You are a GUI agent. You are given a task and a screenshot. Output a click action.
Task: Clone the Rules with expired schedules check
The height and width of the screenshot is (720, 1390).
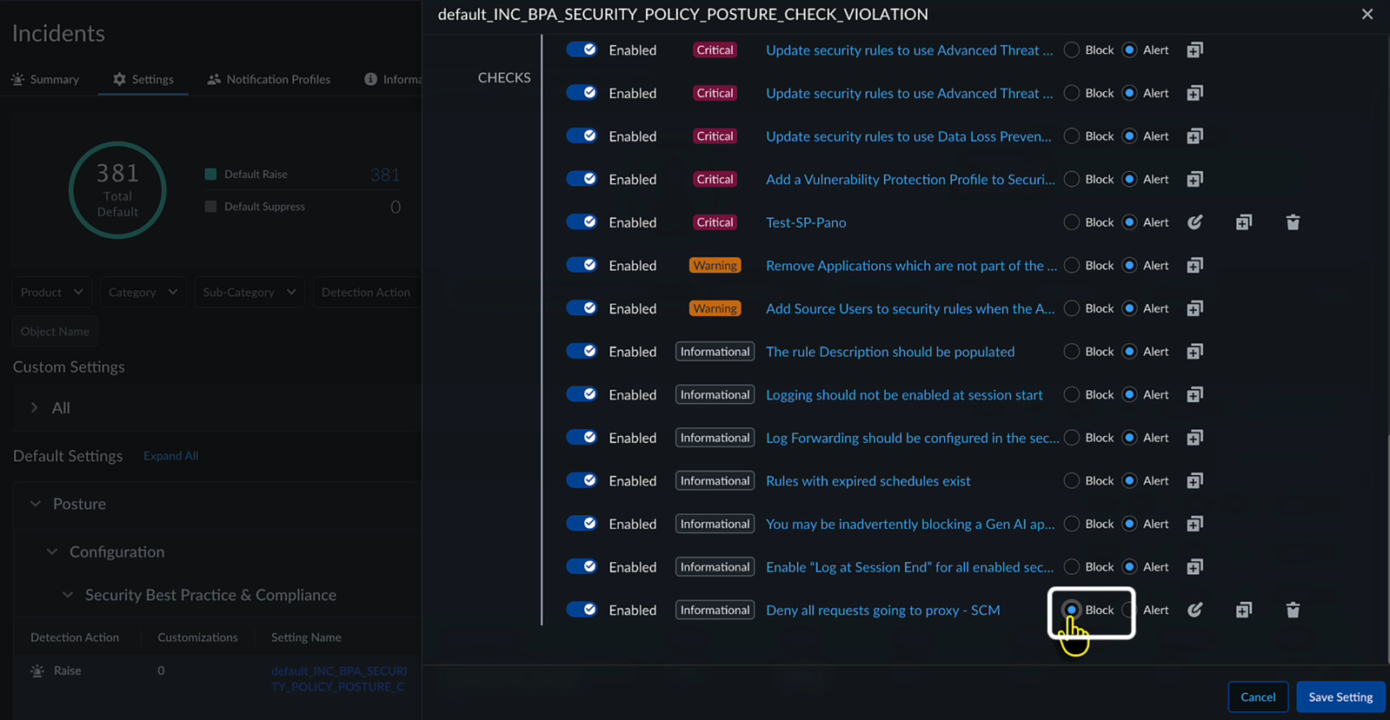[1194, 481]
